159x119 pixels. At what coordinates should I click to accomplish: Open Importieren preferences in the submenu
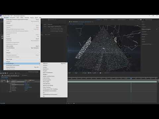(x=54, y=69)
